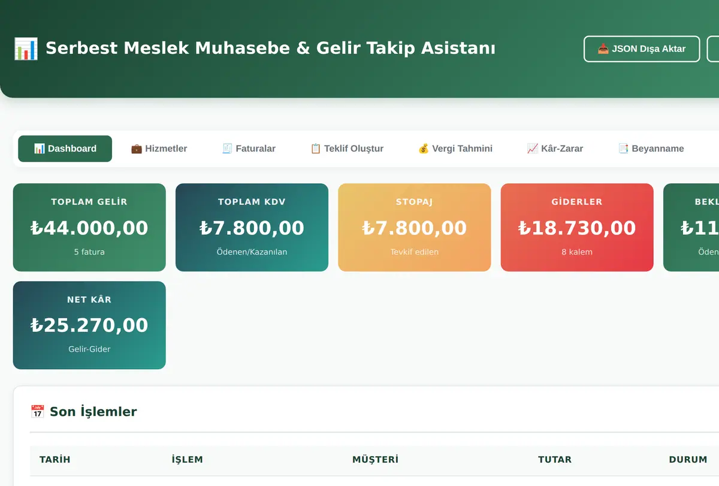Click the ₺44.000,00 total income value
The width and height of the screenshot is (719, 486).
[89, 228]
